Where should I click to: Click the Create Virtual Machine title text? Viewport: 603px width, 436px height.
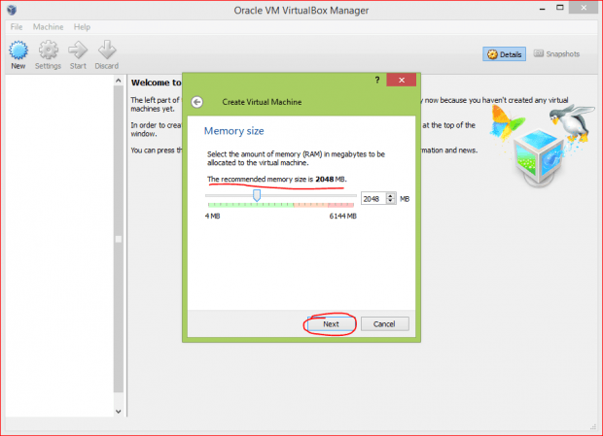click(262, 102)
